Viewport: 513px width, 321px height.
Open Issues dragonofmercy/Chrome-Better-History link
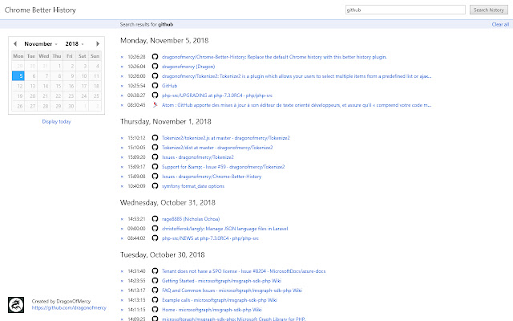(212, 177)
